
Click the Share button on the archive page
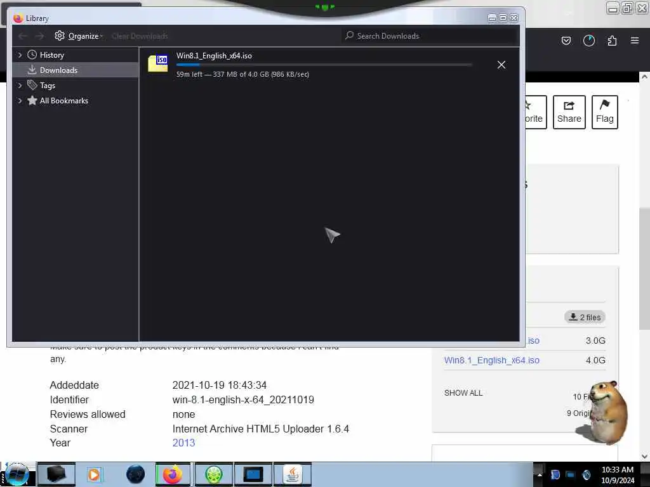click(569, 112)
